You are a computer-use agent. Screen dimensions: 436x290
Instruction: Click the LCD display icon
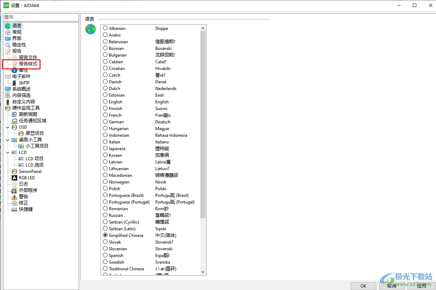[14, 152]
